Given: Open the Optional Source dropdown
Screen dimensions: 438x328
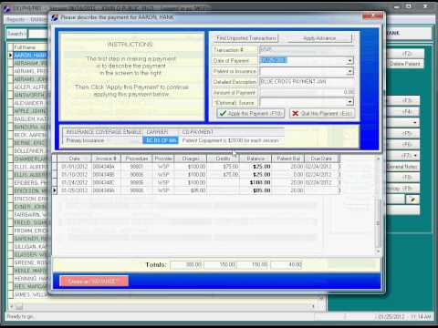Looking at the screenshot, I should coord(349,102).
